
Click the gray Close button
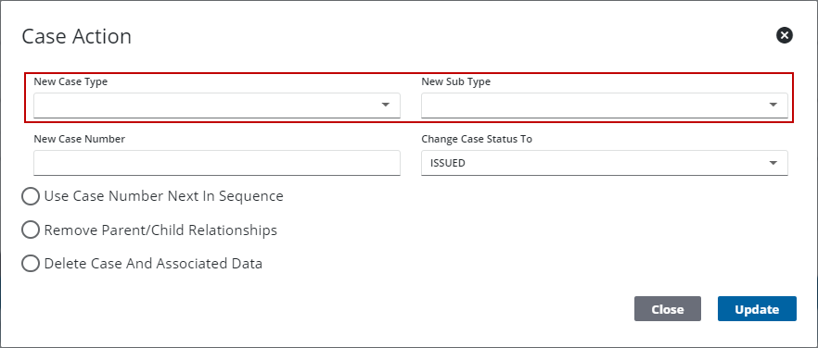(667, 309)
